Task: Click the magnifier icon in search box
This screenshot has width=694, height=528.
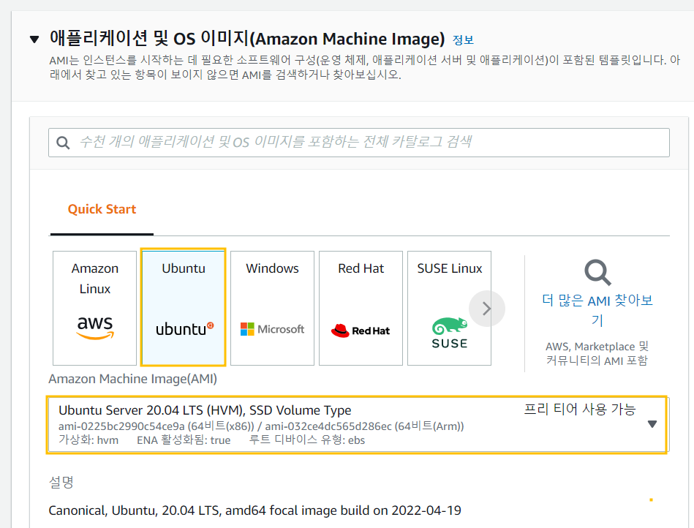Action: (x=63, y=143)
